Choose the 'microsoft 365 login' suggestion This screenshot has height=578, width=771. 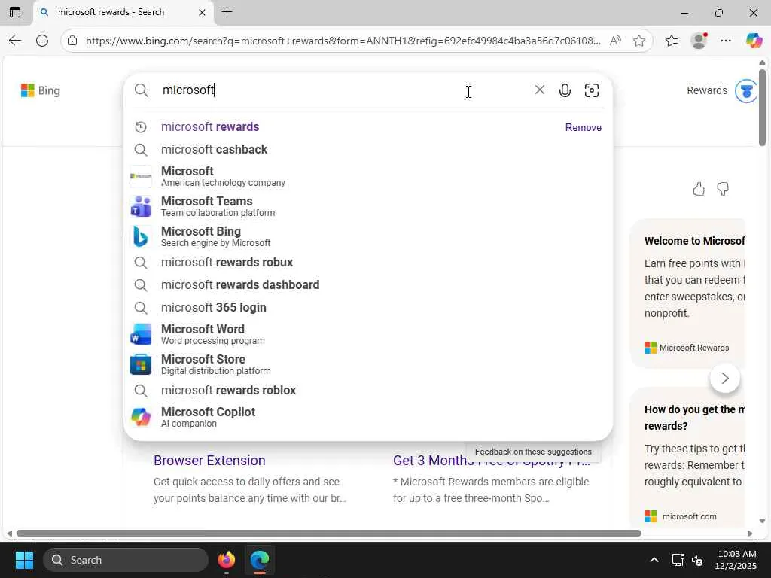coord(368,308)
